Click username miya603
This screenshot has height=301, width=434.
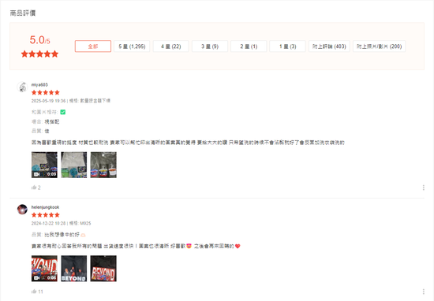39,84
